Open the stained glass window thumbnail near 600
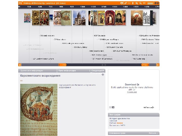This screenshot has width=182, height=136. pyautogui.click(x=44, y=18)
